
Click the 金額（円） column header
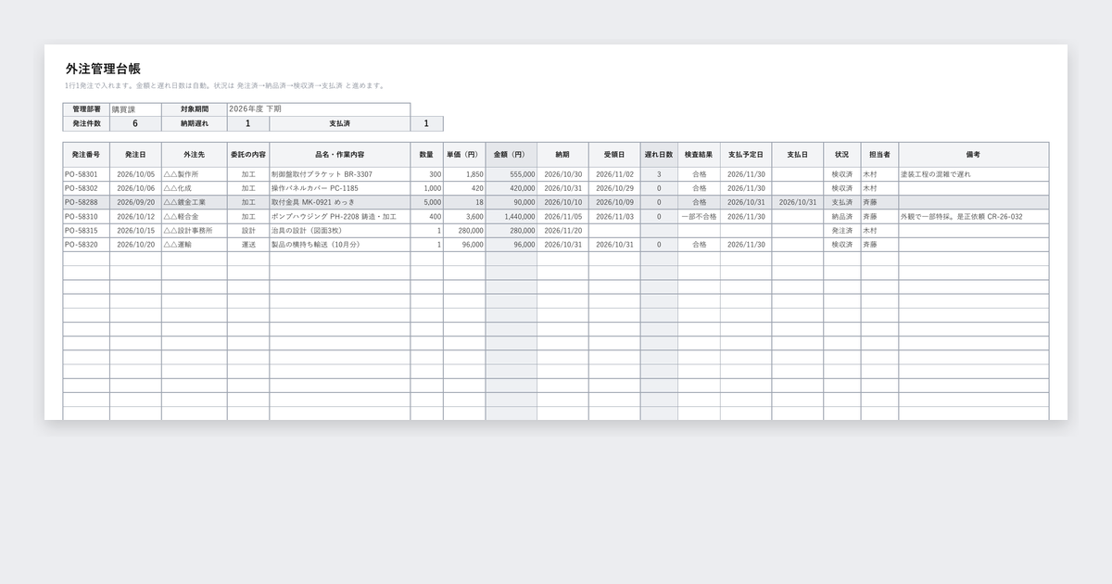[511, 155]
